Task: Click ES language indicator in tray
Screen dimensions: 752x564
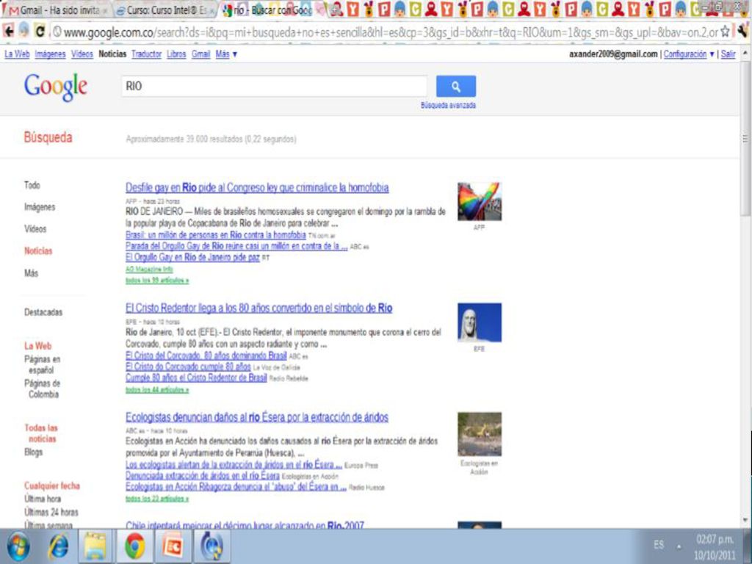Action: tap(659, 545)
